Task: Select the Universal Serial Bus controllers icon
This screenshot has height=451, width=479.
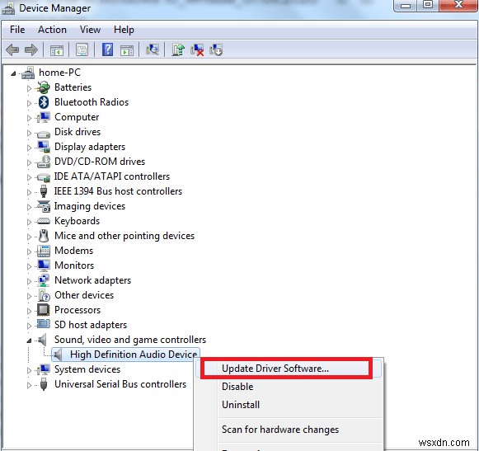Action: click(x=44, y=384)
